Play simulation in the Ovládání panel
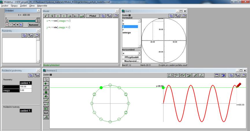250x131 pixels. tap(7, 25)
